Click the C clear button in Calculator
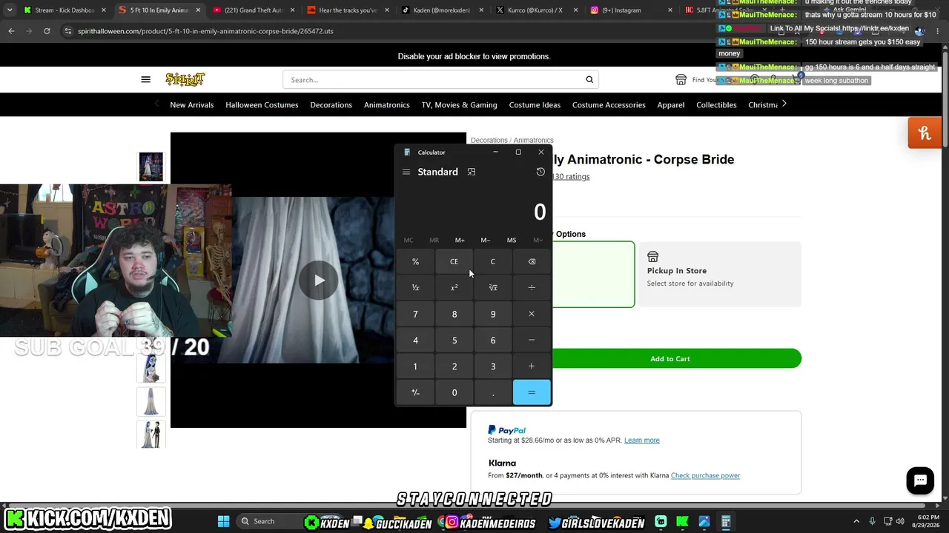The height and width of the screenshot is (533, 949). [492, 261]
